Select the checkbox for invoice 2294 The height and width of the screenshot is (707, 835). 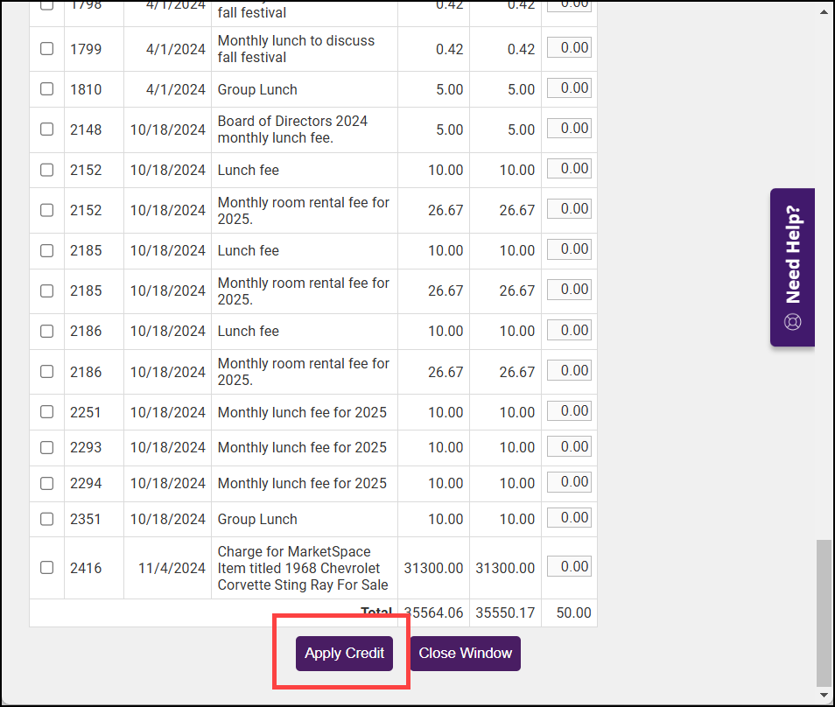click(x=47, y=483)
